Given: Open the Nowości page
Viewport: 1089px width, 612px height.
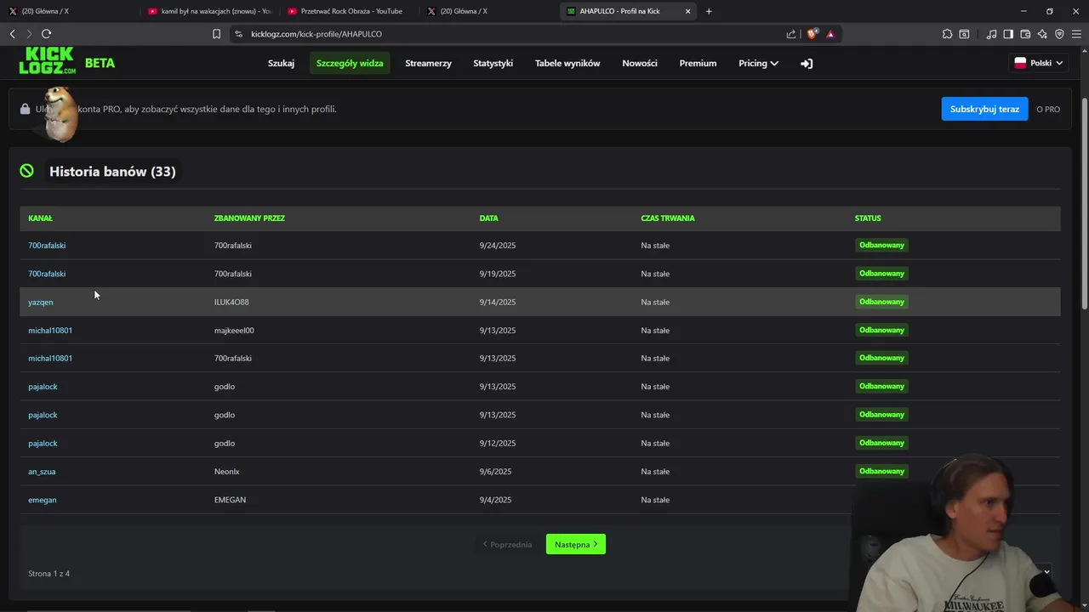Looking at the screenshot, I should coord(640,63).
